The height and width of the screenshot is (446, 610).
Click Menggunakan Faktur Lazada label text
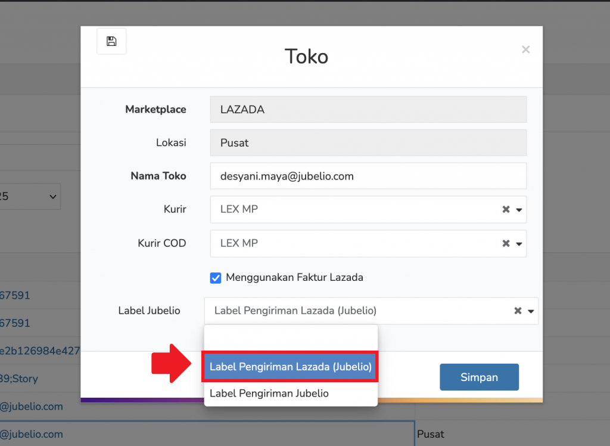coord(294,277)
